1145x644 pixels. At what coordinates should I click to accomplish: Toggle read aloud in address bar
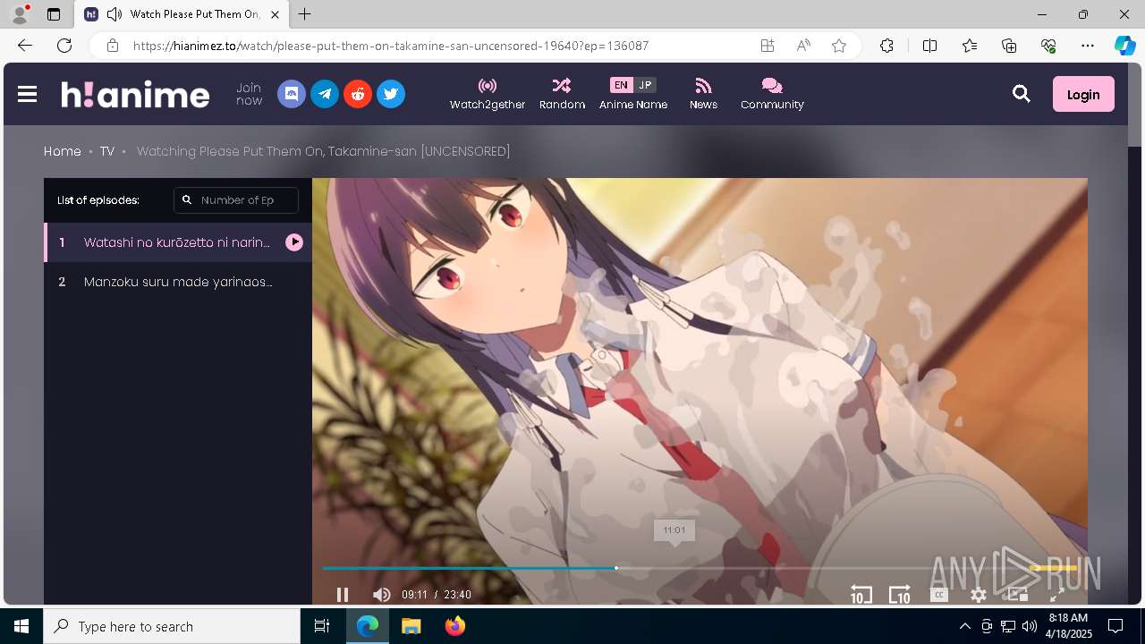pos(803,46)
